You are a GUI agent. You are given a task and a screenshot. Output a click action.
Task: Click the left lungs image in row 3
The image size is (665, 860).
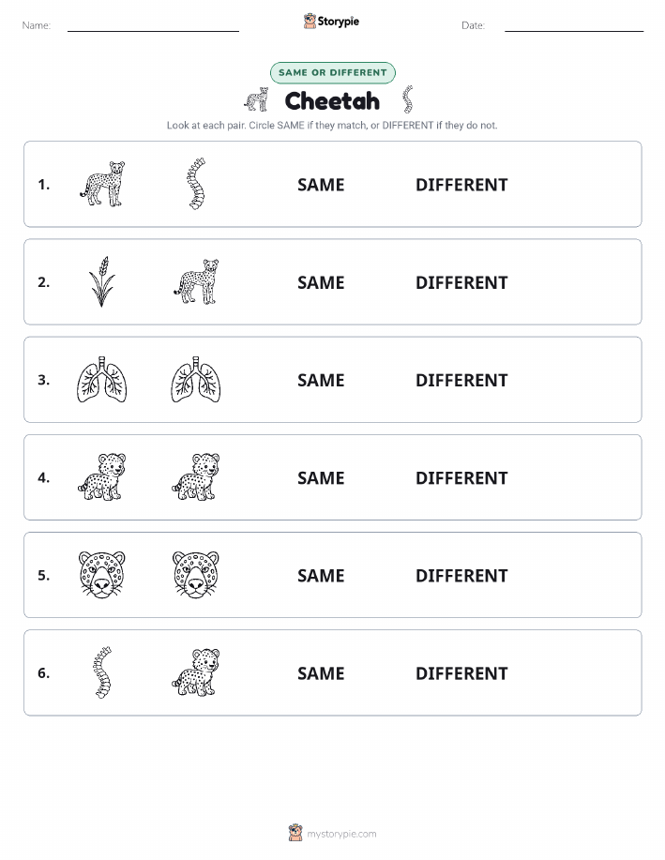101,379
